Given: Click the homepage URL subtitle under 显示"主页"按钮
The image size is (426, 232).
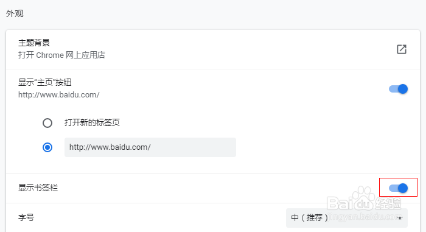Looking at the screenshot, I should point(58,94).
